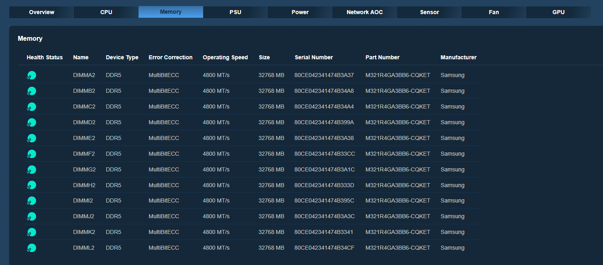Click the Part Number column header
This screenshot has height=265, width=603.
(x=382, y=57)
